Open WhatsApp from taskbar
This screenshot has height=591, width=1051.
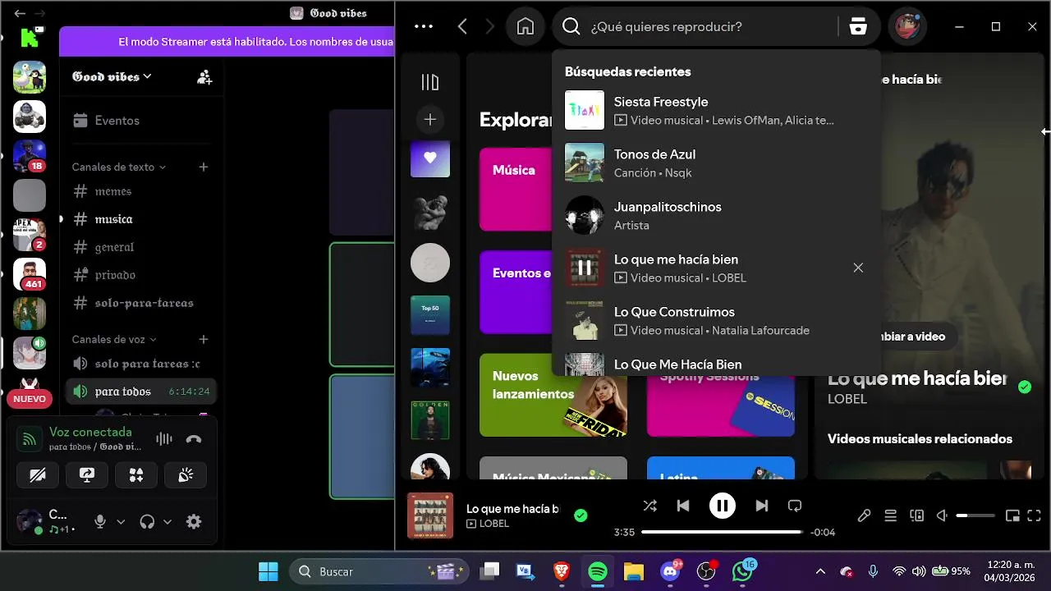click(743, 571)
